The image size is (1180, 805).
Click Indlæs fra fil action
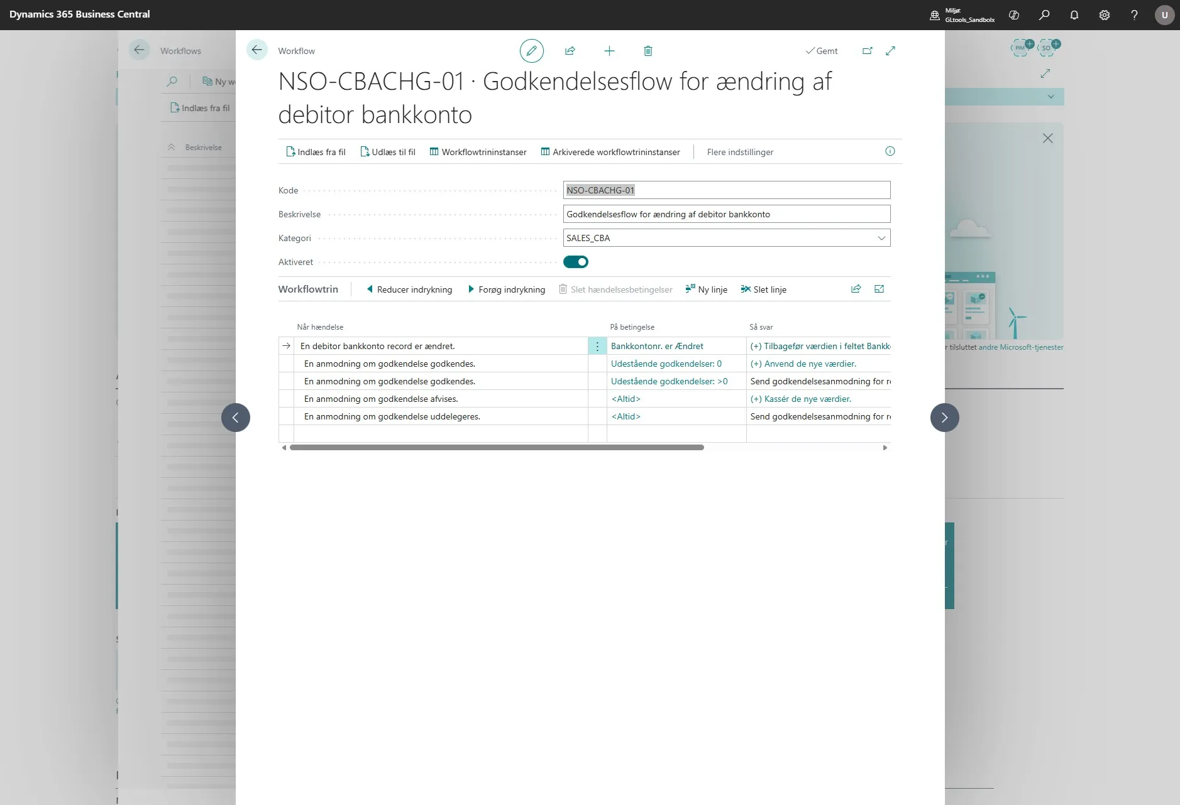tap(316, 152)
